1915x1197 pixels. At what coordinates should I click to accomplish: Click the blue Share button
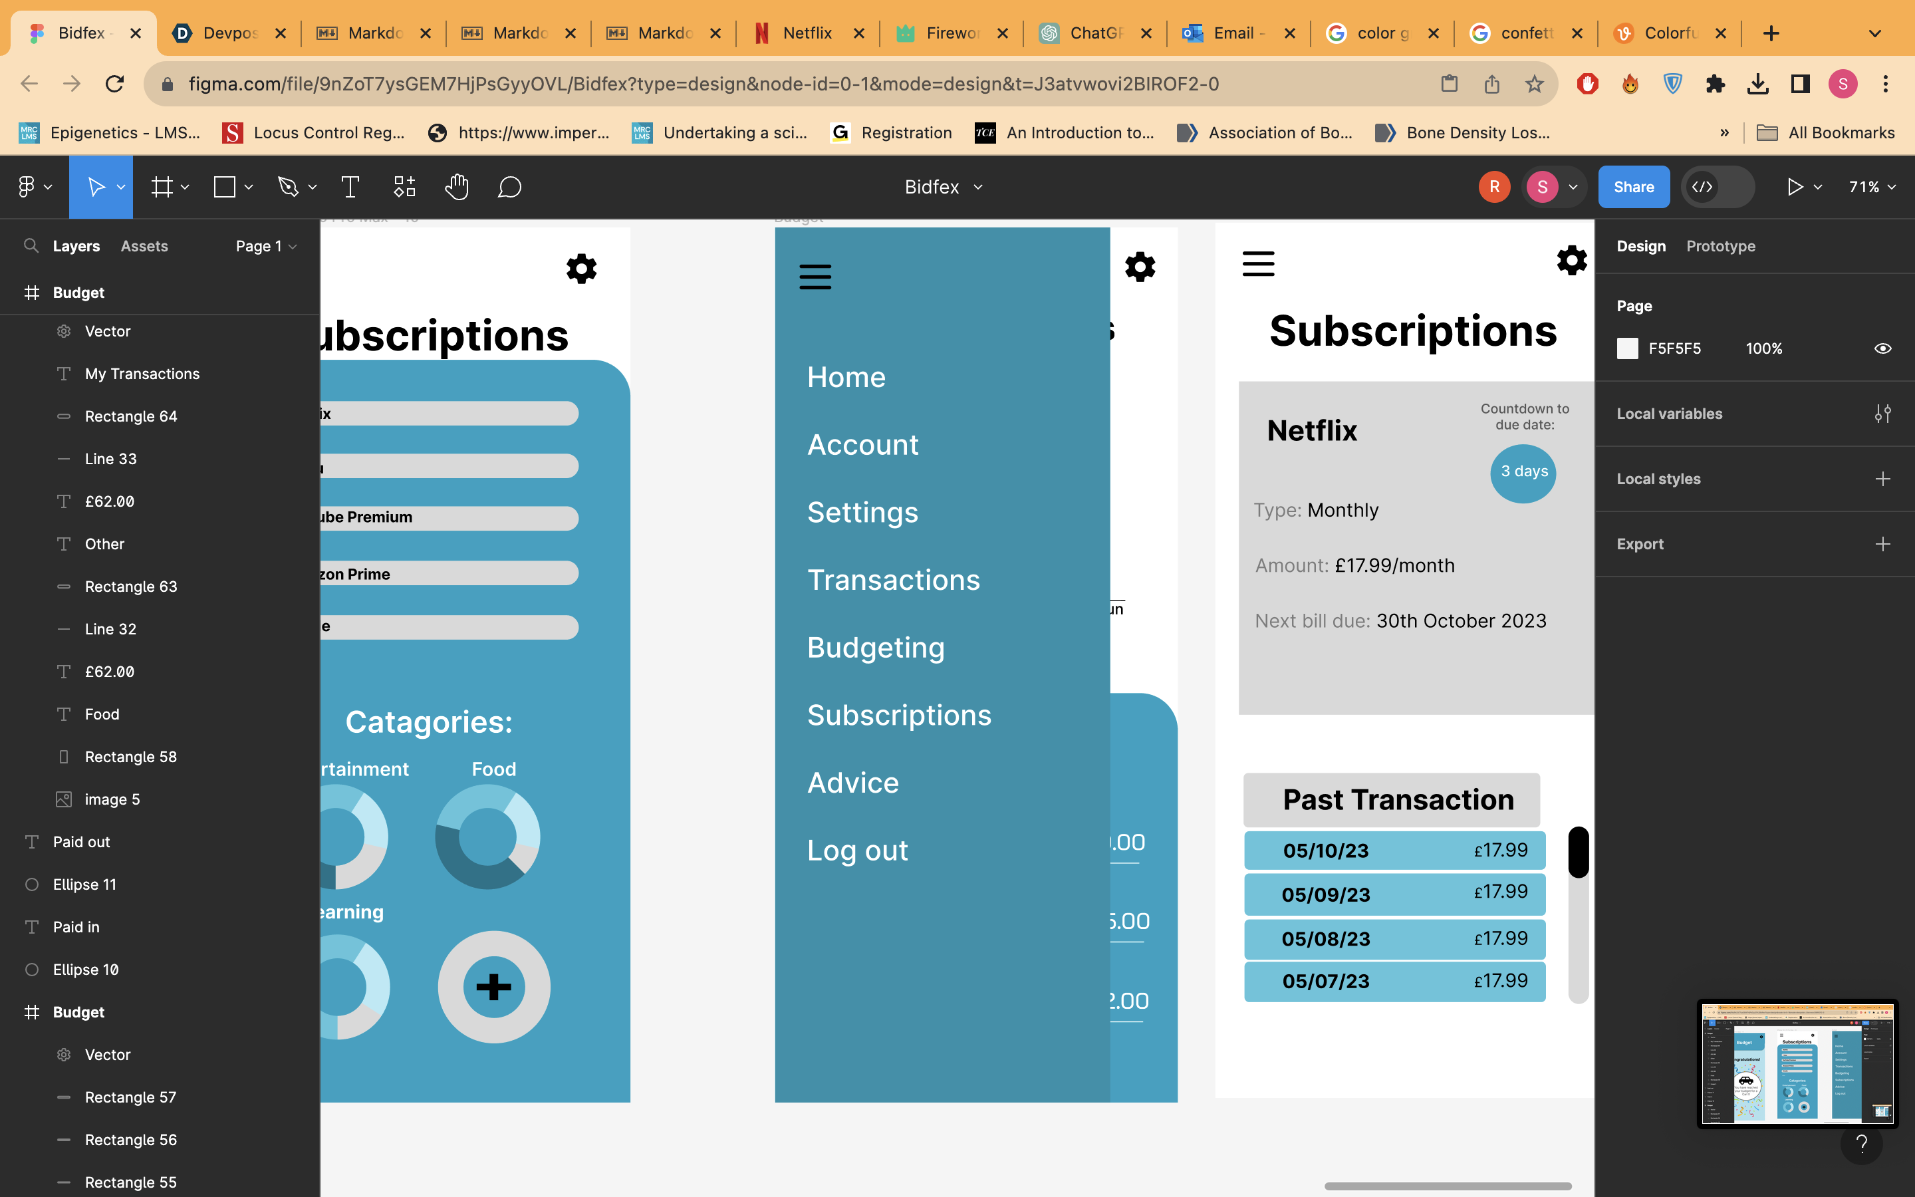click(x=1633, y=187)
